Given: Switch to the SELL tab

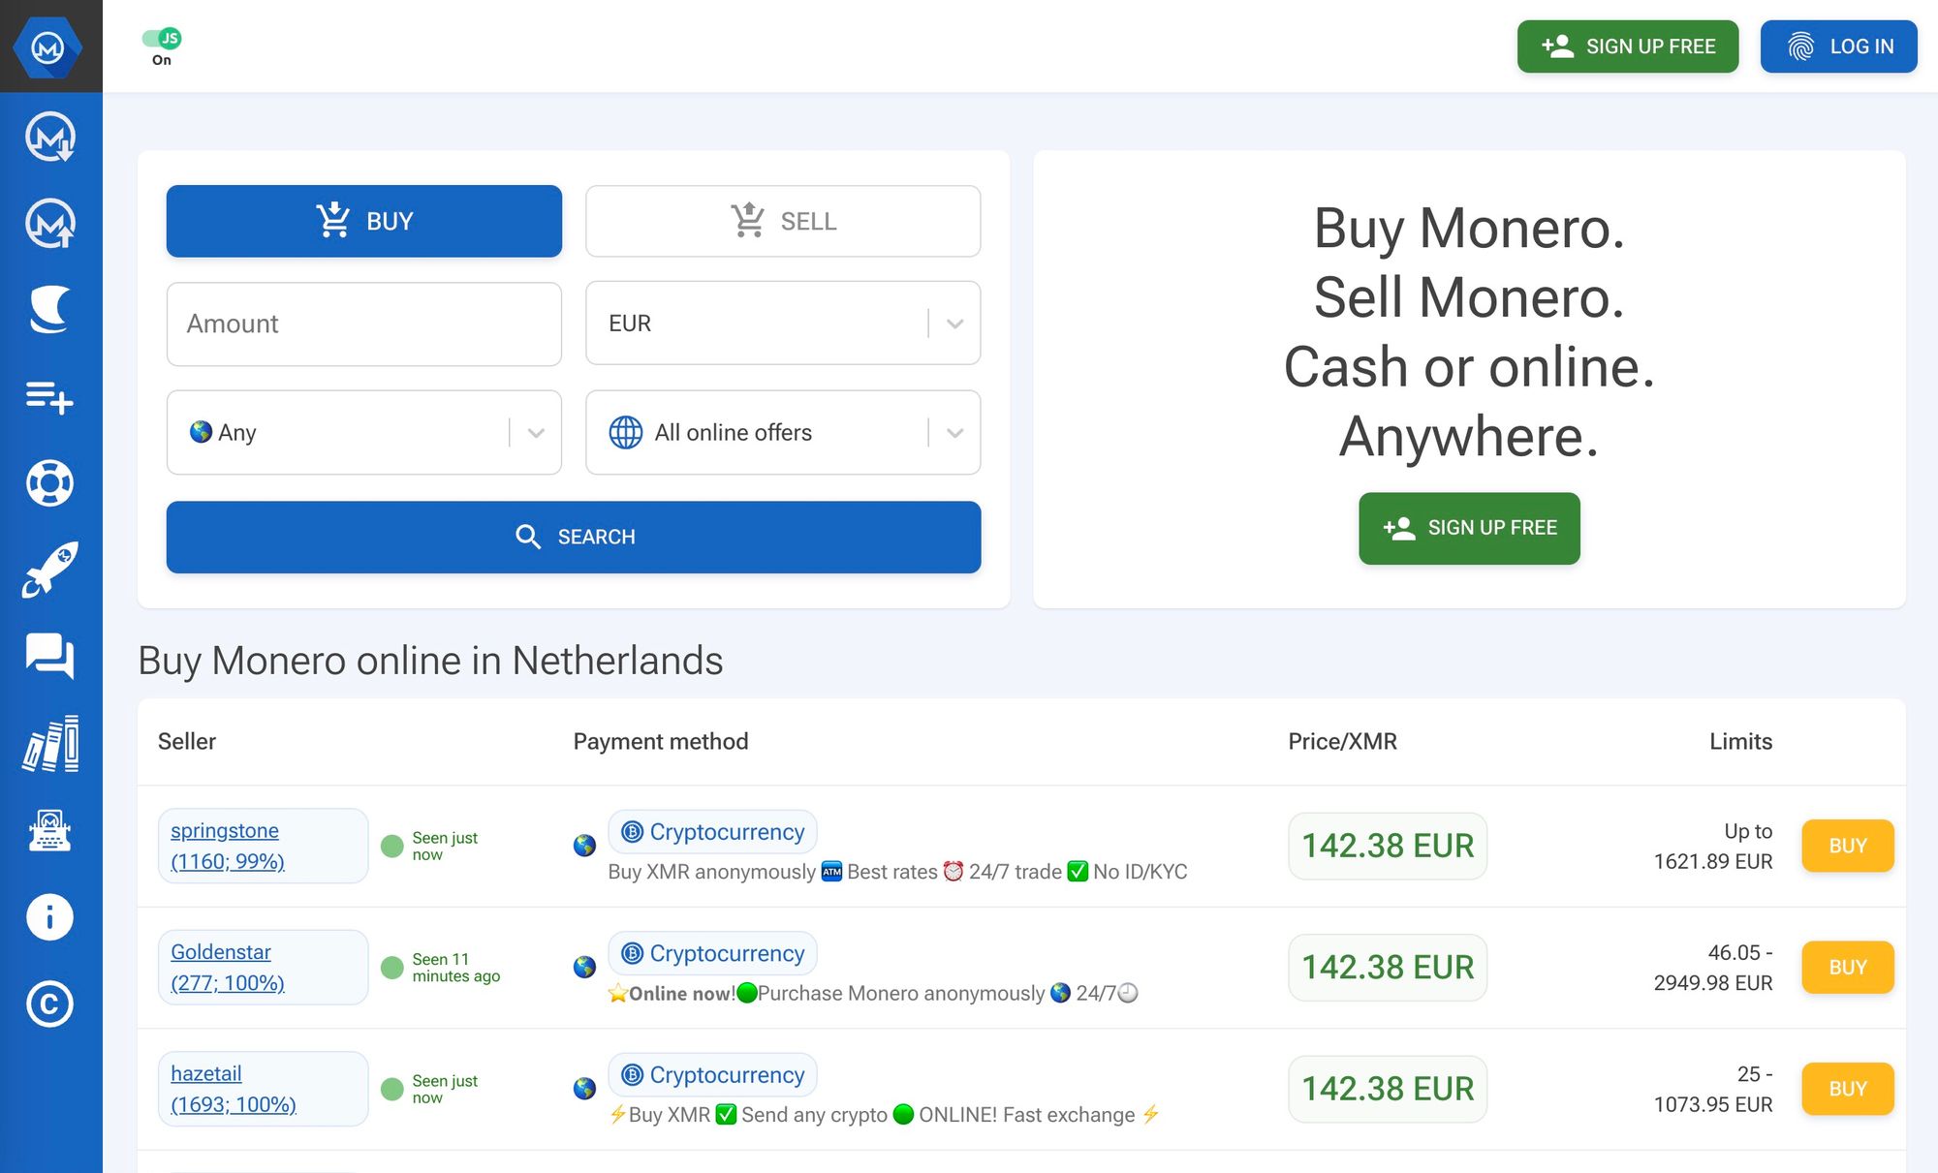Looking at the screenshot, I should pyautogui.click(x=782, y=220).
